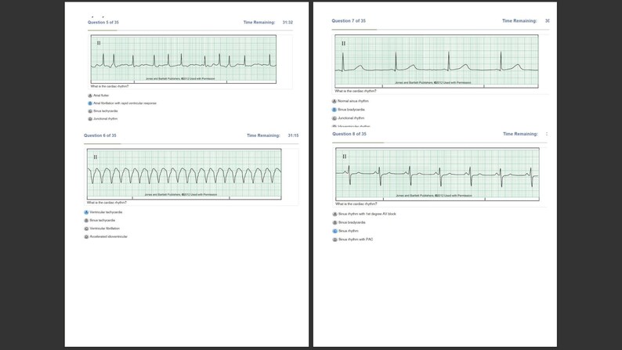Select answer C Sinus rhythm in Question 8
622x350 pixels.
coord(345,231)
